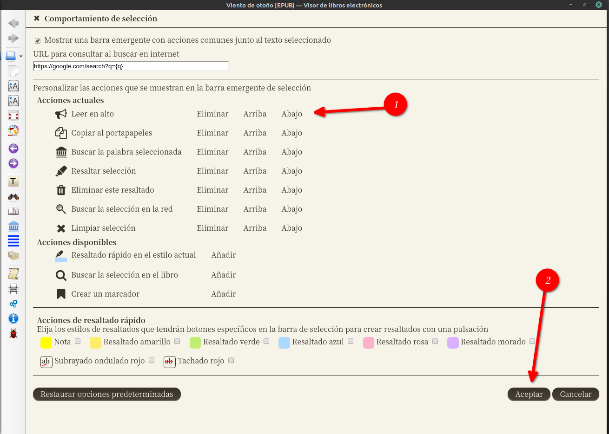This screenshot has width=609, height=434.
Task: Click the decrease font size icon
Action: (13, 101)
